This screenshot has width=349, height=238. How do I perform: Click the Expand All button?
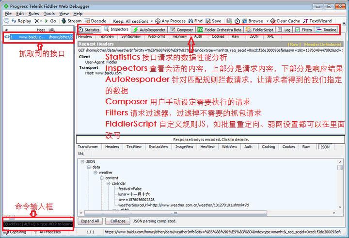click(x=90, y=221)
